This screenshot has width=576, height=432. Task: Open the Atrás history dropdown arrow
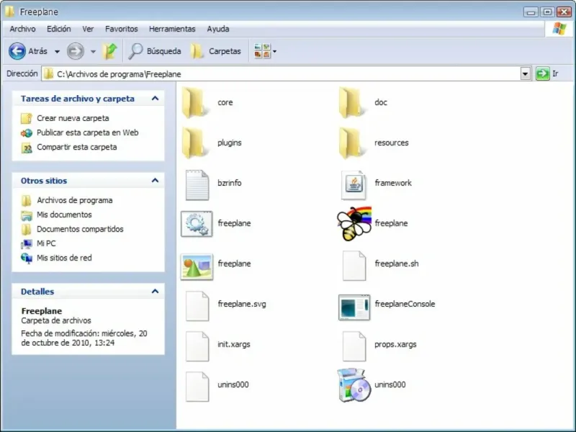tap(58, 51)
